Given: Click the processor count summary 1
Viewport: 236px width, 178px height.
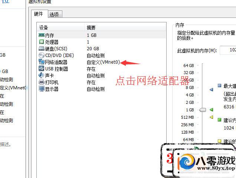Looking at the screenshot, I should point(88,42).
